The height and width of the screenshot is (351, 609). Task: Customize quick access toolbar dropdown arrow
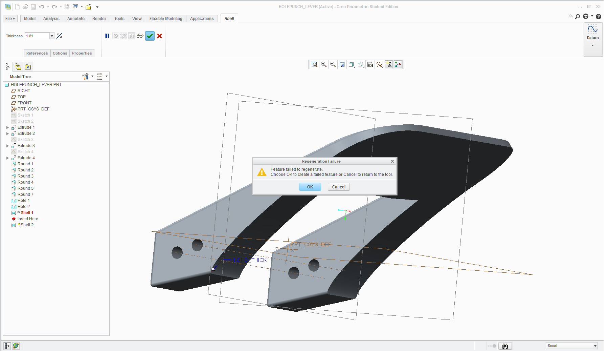97,7
